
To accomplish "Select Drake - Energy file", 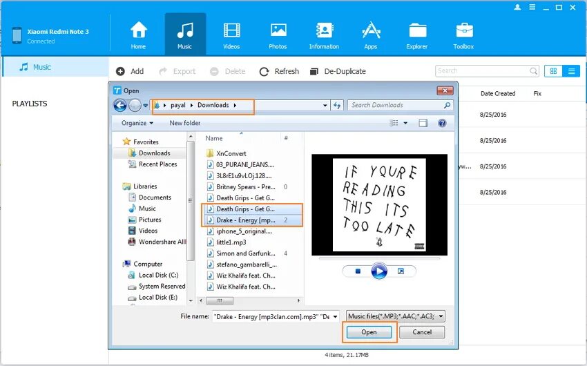I will point(251,220).
